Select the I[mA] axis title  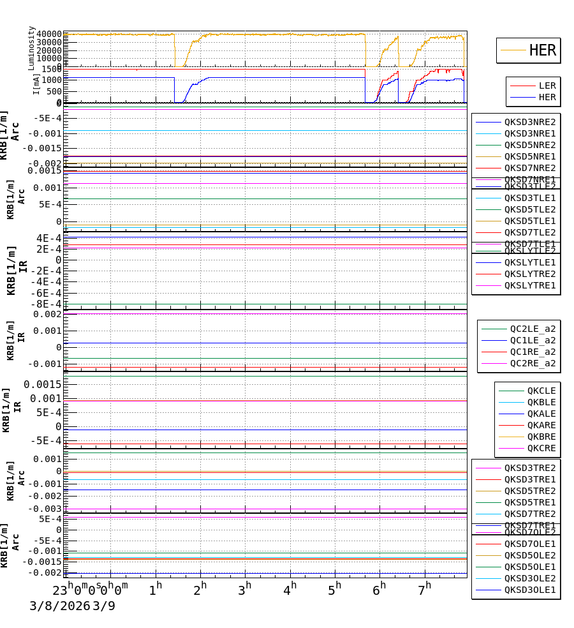click(36, 84)
